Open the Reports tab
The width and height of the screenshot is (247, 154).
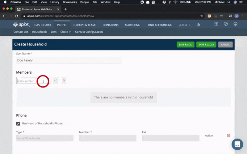pos(184,25)
